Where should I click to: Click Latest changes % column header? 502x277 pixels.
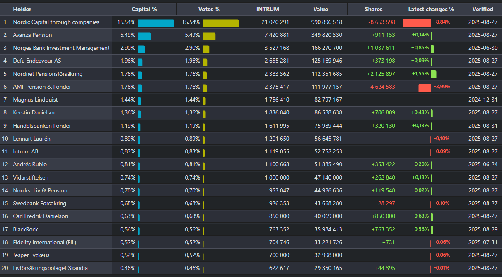431,9
